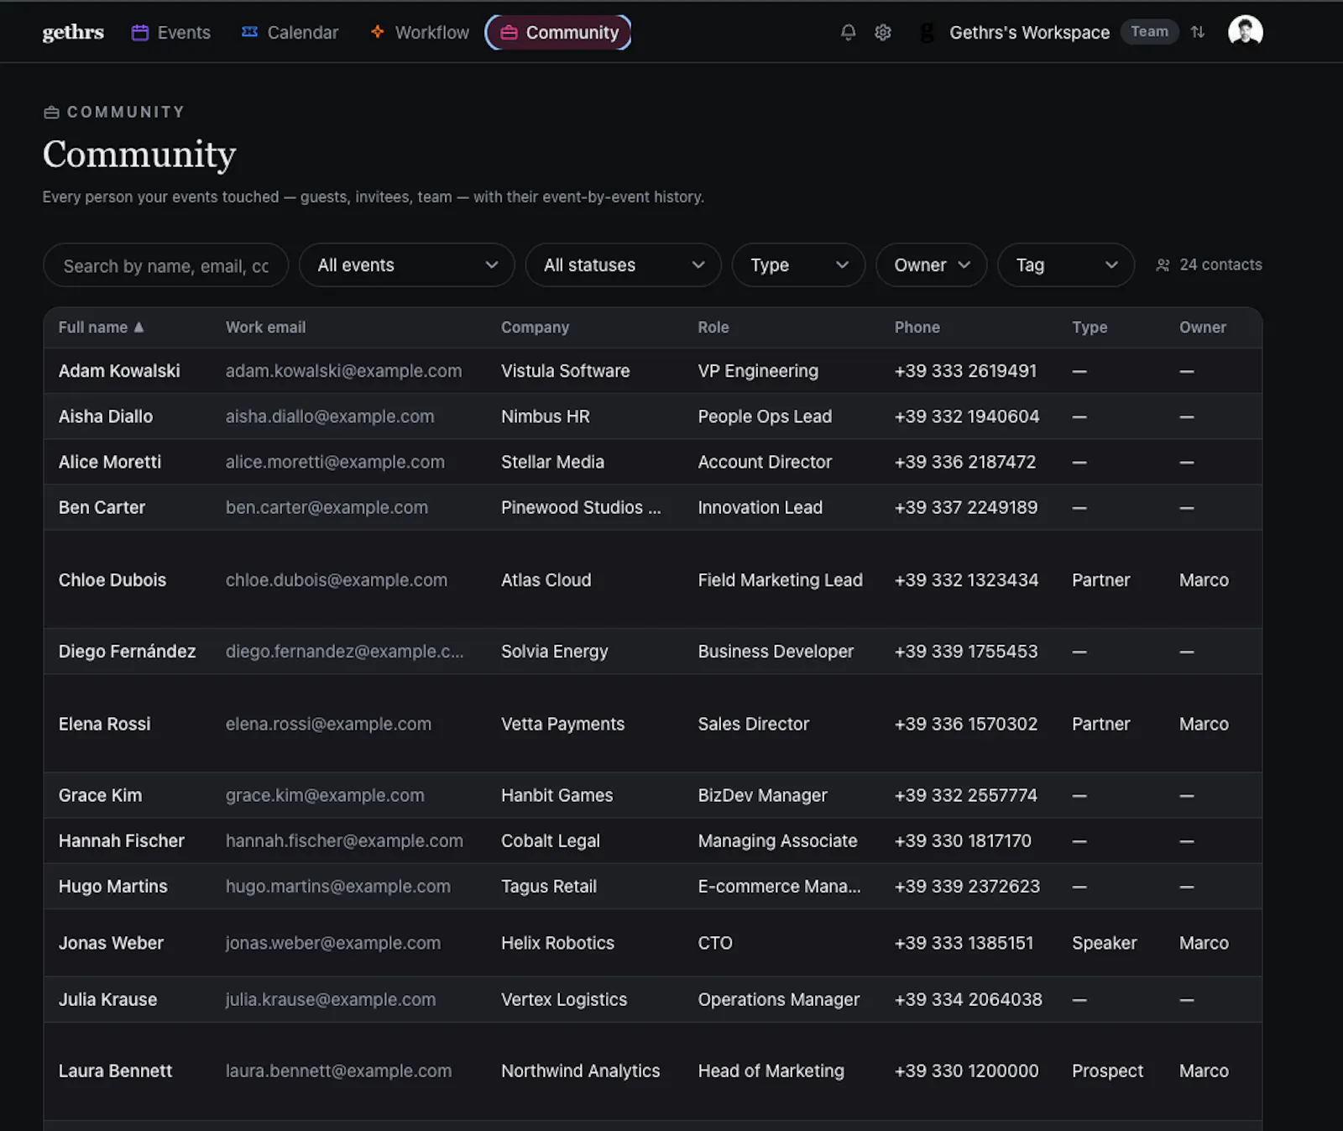The width and height of the screenshot is (1343, 1131).
Task: Select the Community tab
Action: tap(558, 33)
